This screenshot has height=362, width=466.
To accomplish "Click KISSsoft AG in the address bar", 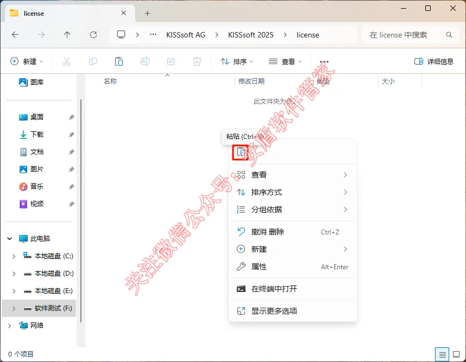I will coord(186,35).
